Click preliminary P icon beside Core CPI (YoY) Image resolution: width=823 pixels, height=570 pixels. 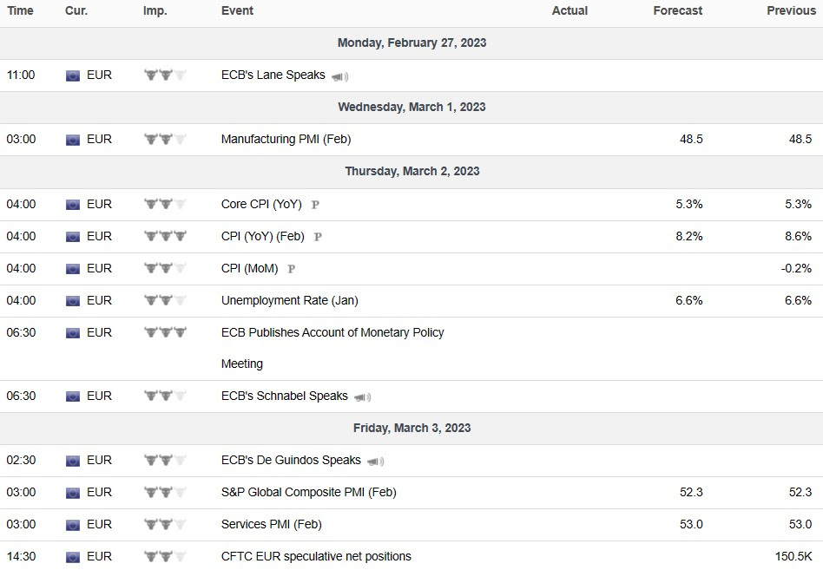[315, 205]
